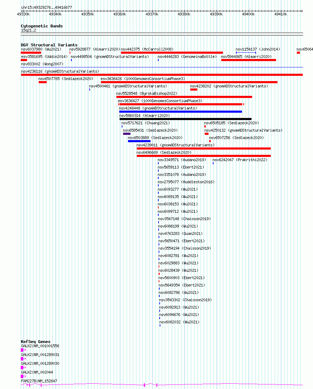Click the nsv3547148 (Chaisson2019) label
Viewport: 313px width, 389px height.
[185, 219]
